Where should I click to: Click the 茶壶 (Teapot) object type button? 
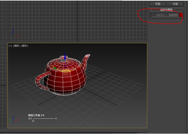click(x=158, y=4)
